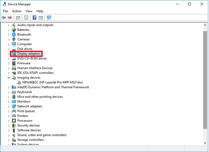
Task: Click the Firmware chip icon
Action: (14, 63)
